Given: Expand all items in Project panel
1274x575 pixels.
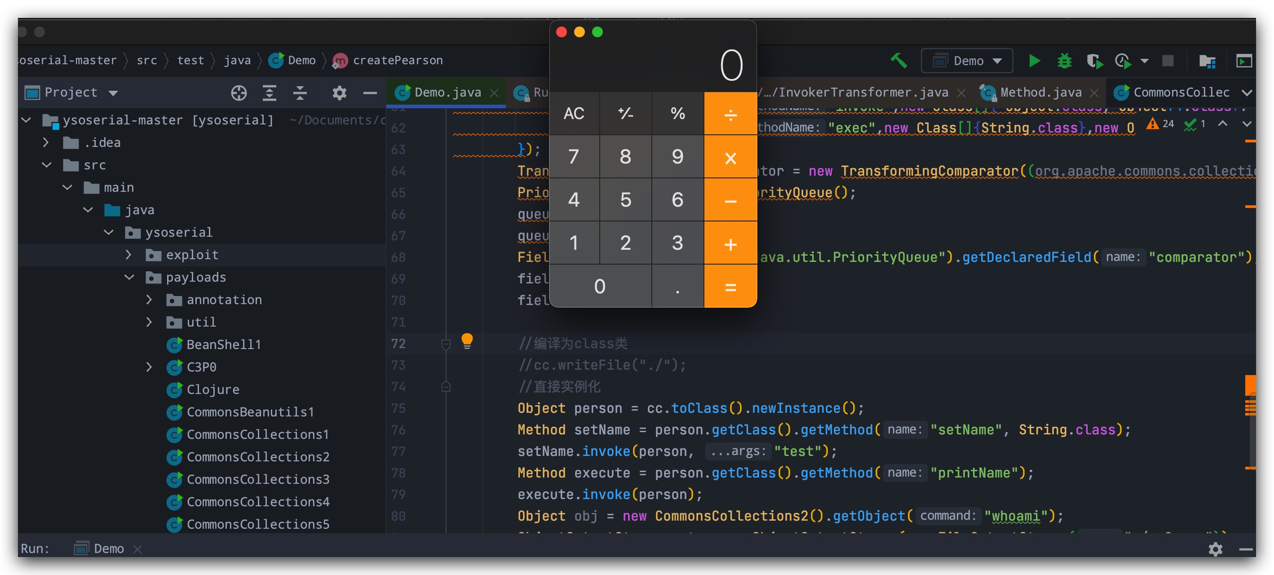Looking at the screenshot, I should point(269,93).
